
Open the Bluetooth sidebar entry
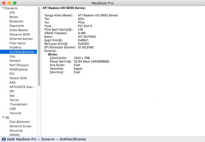(16, 21)
